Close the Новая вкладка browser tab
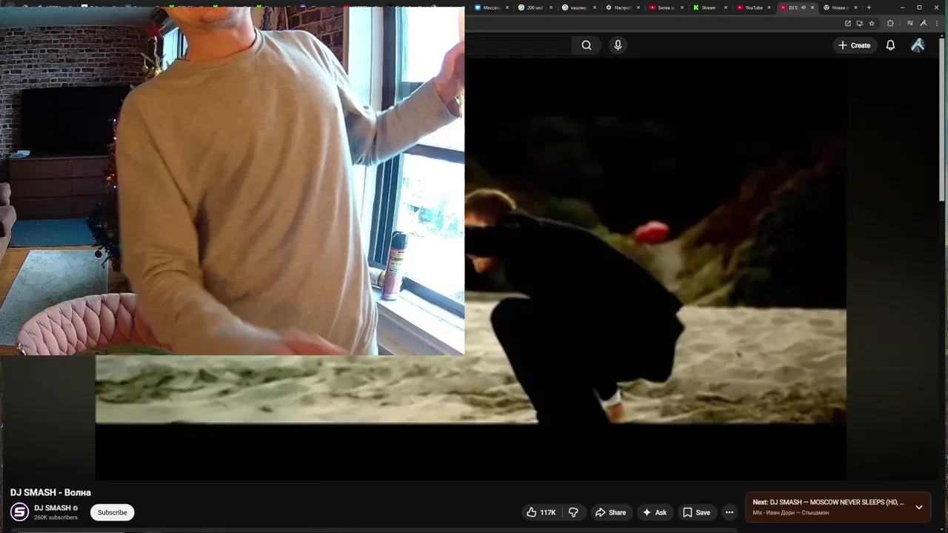 855,7
